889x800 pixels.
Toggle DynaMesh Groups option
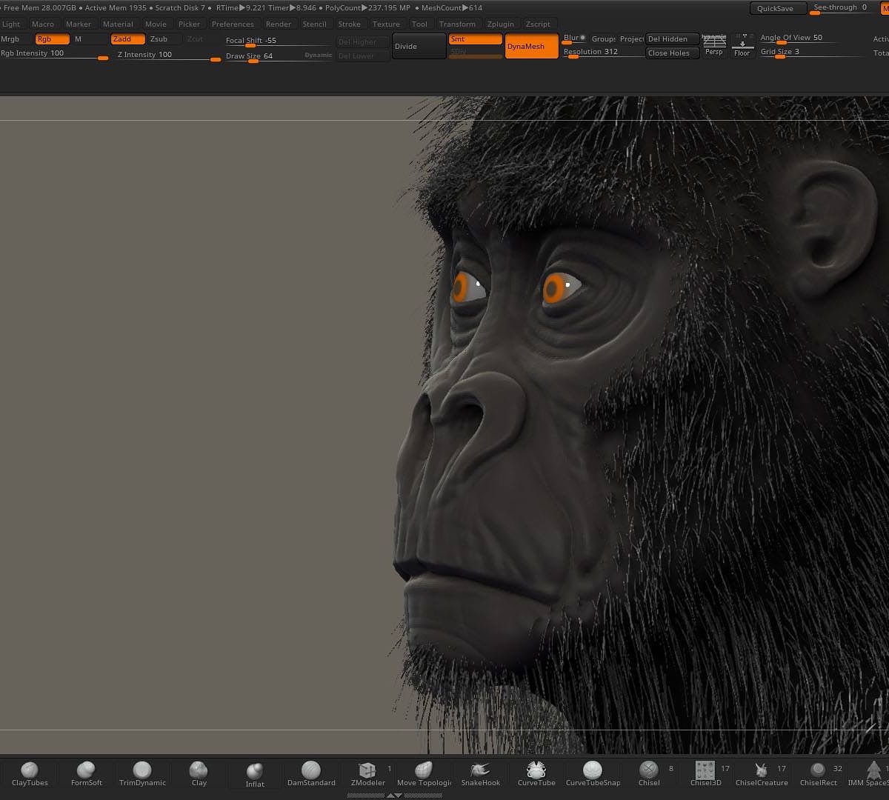point(604,39)
